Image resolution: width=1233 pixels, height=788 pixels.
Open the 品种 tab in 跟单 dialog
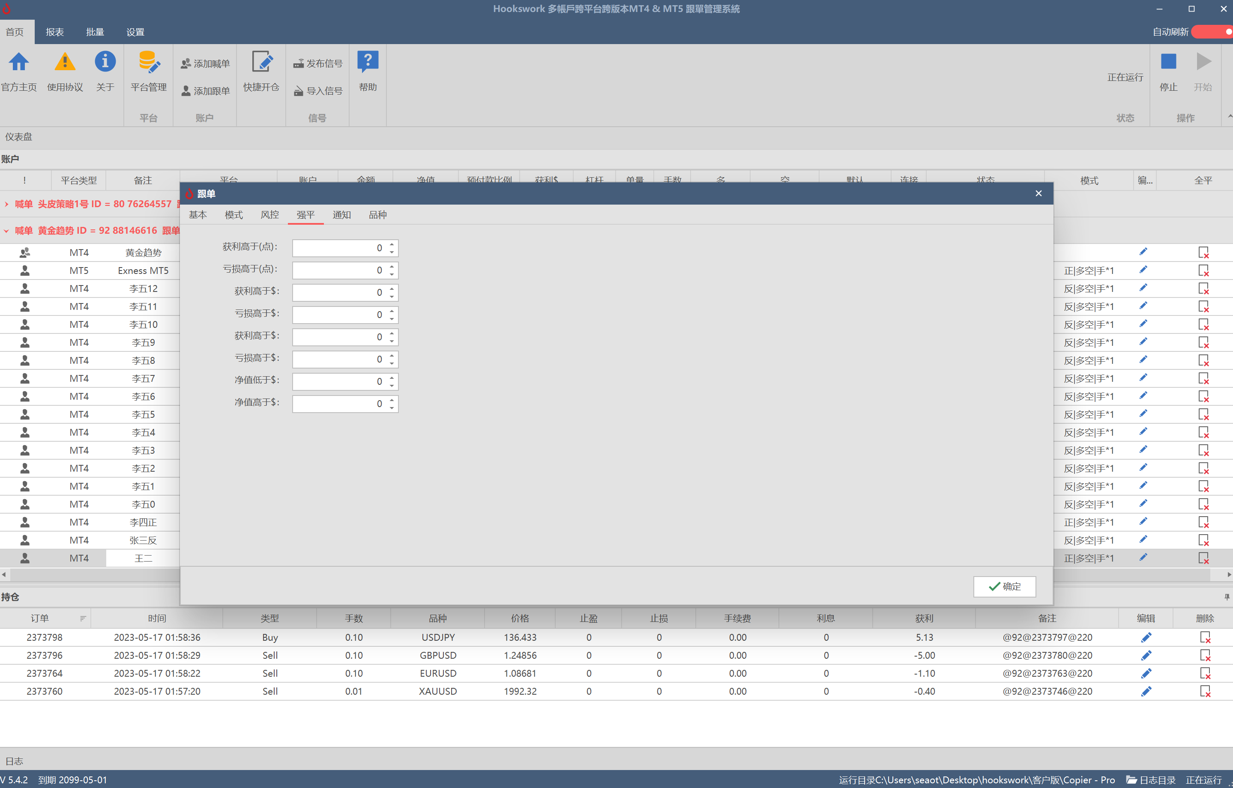[378, 215]
